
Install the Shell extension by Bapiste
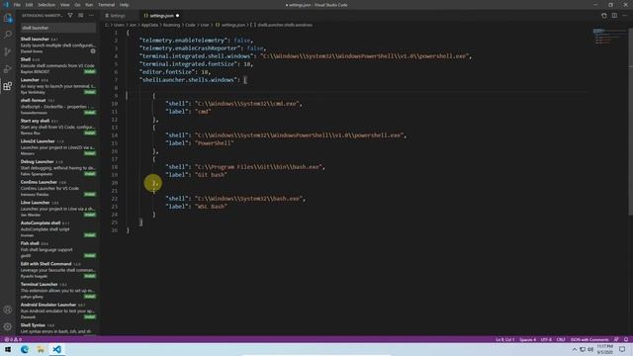90,71
